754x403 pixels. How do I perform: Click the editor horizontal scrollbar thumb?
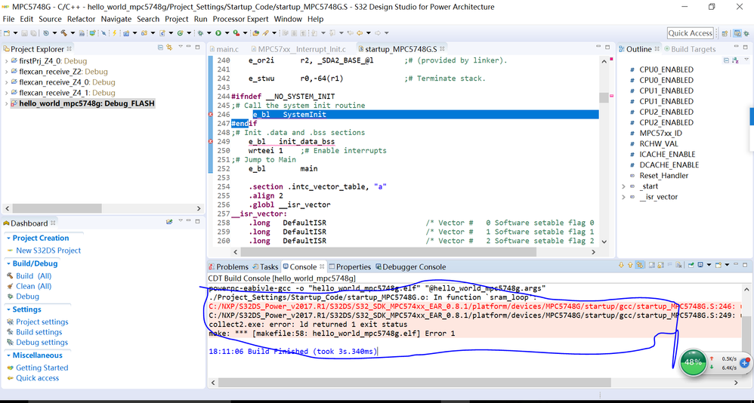[388, 251]
